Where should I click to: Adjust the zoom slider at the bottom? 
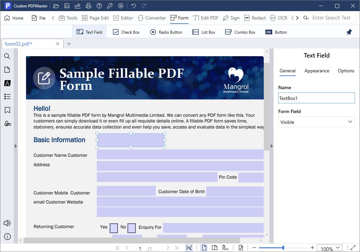284,247
